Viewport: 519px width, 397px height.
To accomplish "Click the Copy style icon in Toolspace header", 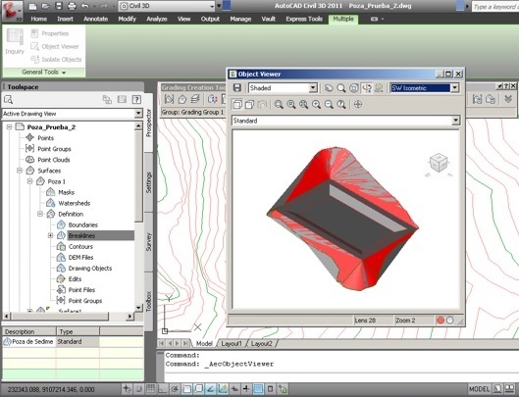I will 107,99.
